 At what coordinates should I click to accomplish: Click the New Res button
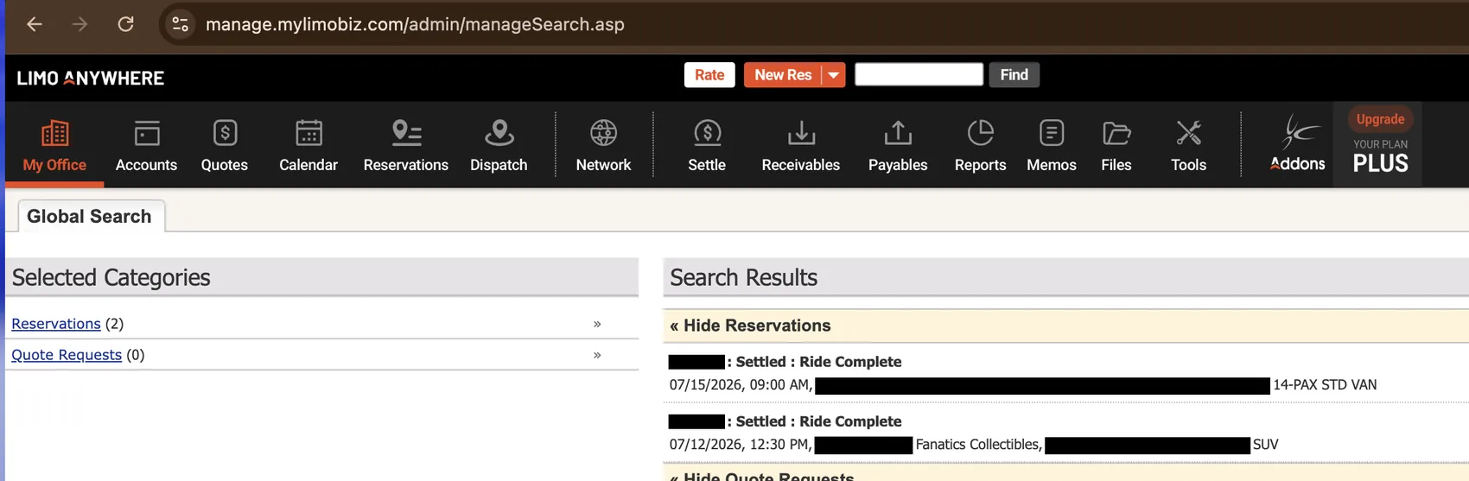[783, 75]
